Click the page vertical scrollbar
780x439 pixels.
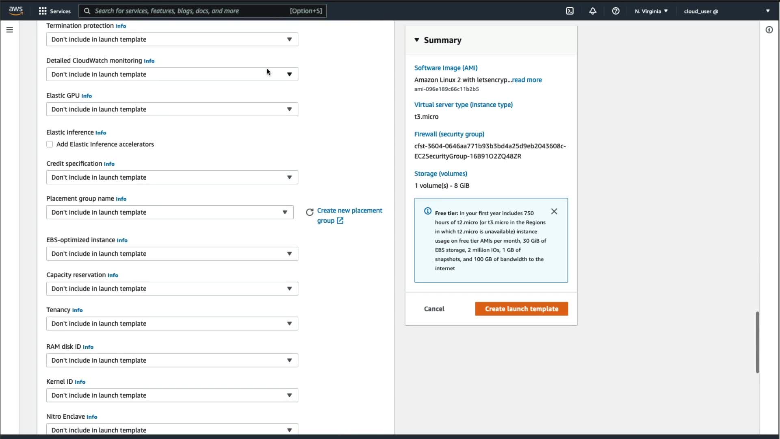click(757, 342)
